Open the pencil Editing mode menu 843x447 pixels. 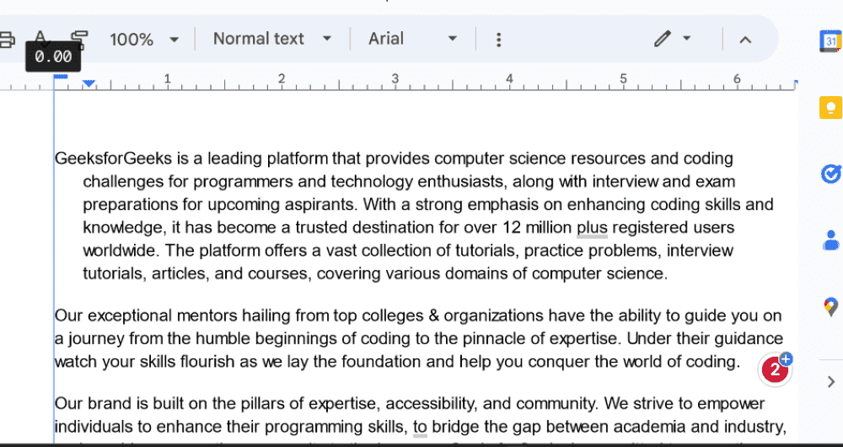pyautogui.click(x=672, y=39)
